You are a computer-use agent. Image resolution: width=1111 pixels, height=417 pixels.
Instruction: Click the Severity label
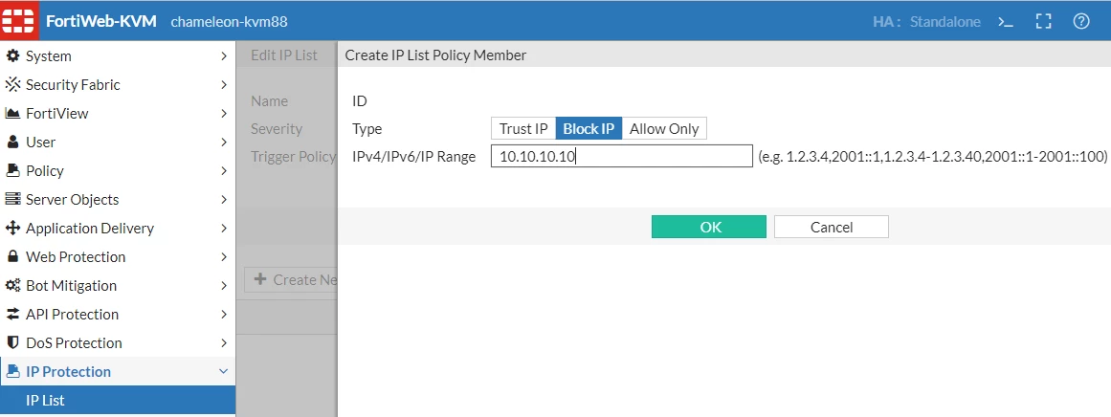[x=277, y=129]
